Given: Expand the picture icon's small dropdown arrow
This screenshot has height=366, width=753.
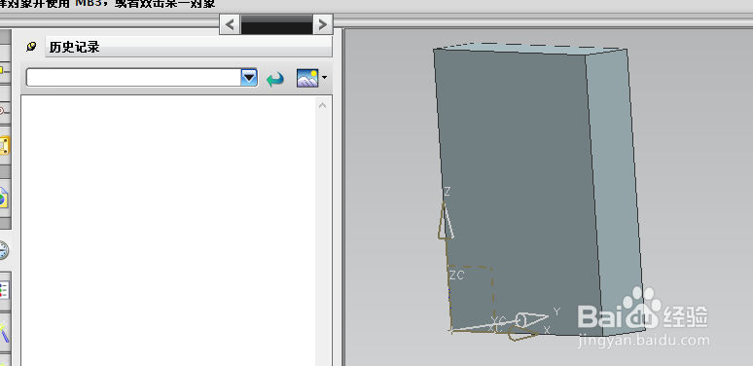Looking at the screenshot, I should (325, 77).
